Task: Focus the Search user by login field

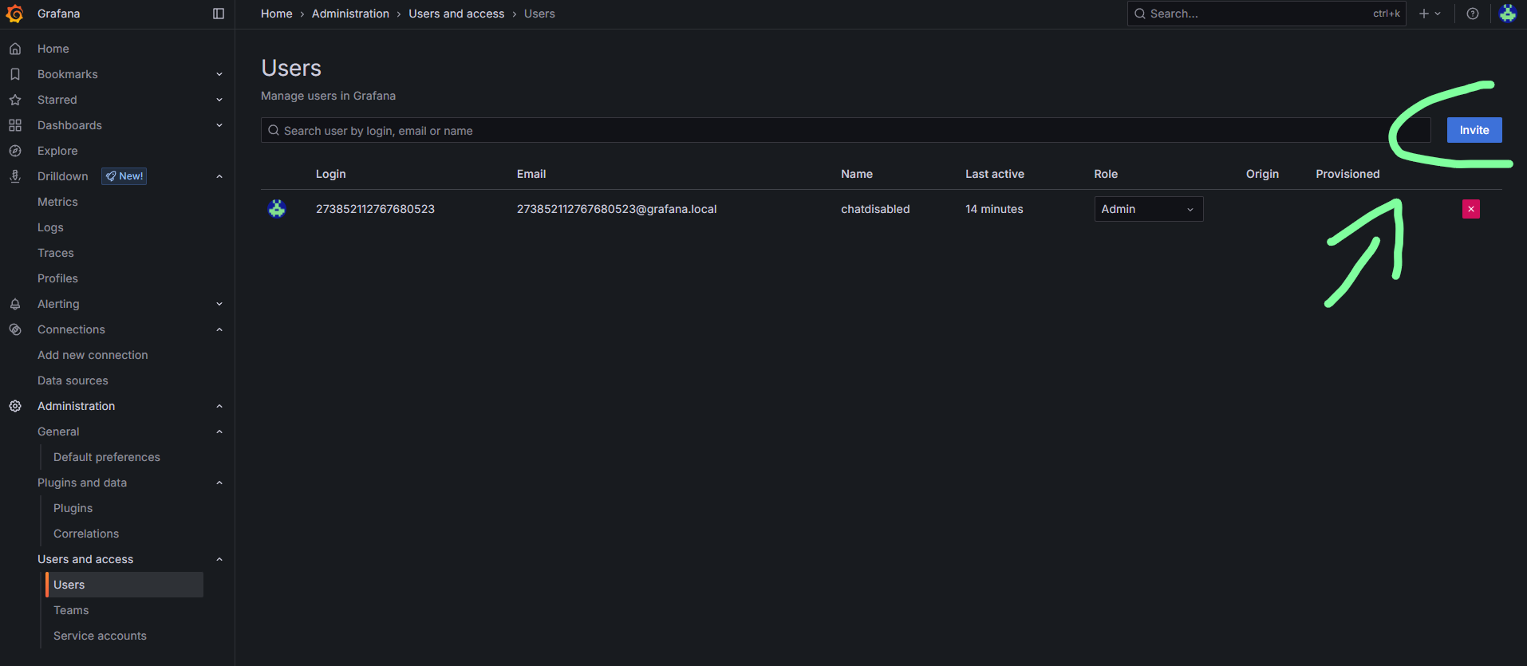Action: click(x=846, y=130)
